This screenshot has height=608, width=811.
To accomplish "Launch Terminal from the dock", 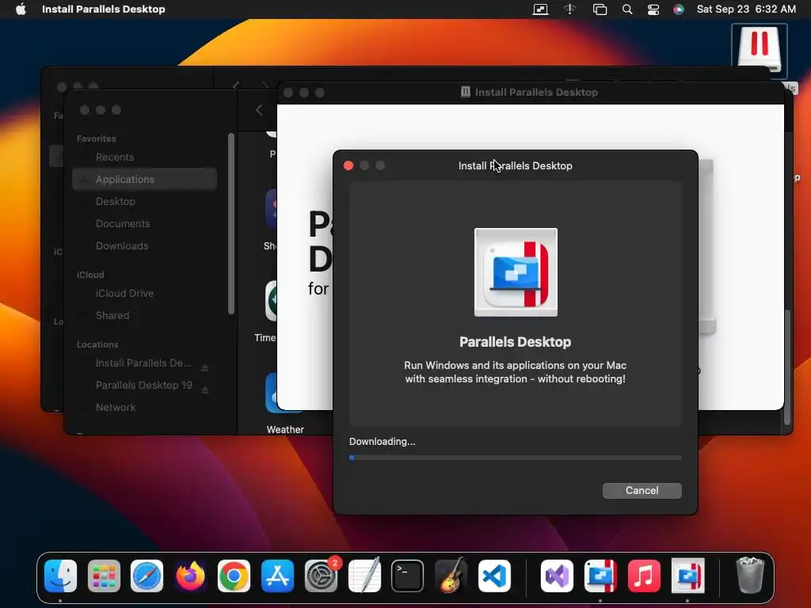I will pyautogui.click(x=408, y=576).
